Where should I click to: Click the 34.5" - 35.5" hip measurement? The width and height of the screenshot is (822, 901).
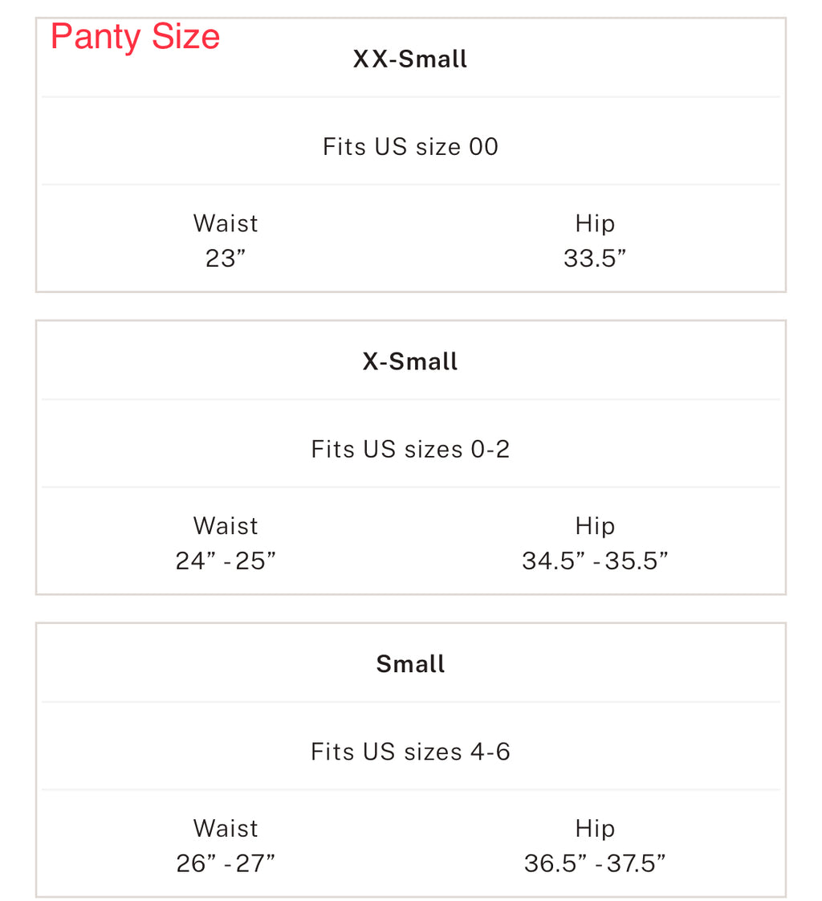595,561
